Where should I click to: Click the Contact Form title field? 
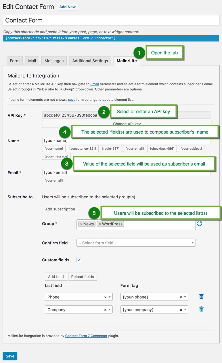tap(111, 20)
